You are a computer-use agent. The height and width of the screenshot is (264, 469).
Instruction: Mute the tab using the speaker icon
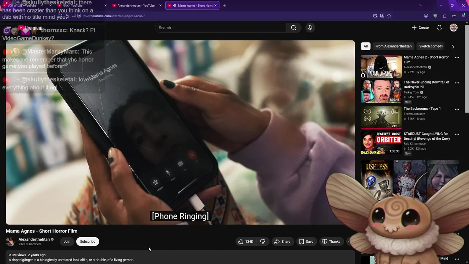(x=174, y=5)
